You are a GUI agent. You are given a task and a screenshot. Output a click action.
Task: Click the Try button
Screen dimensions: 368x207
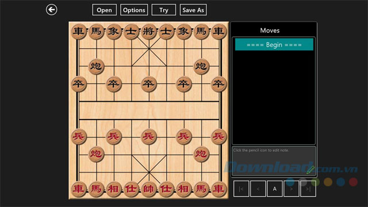pos(163,10)
